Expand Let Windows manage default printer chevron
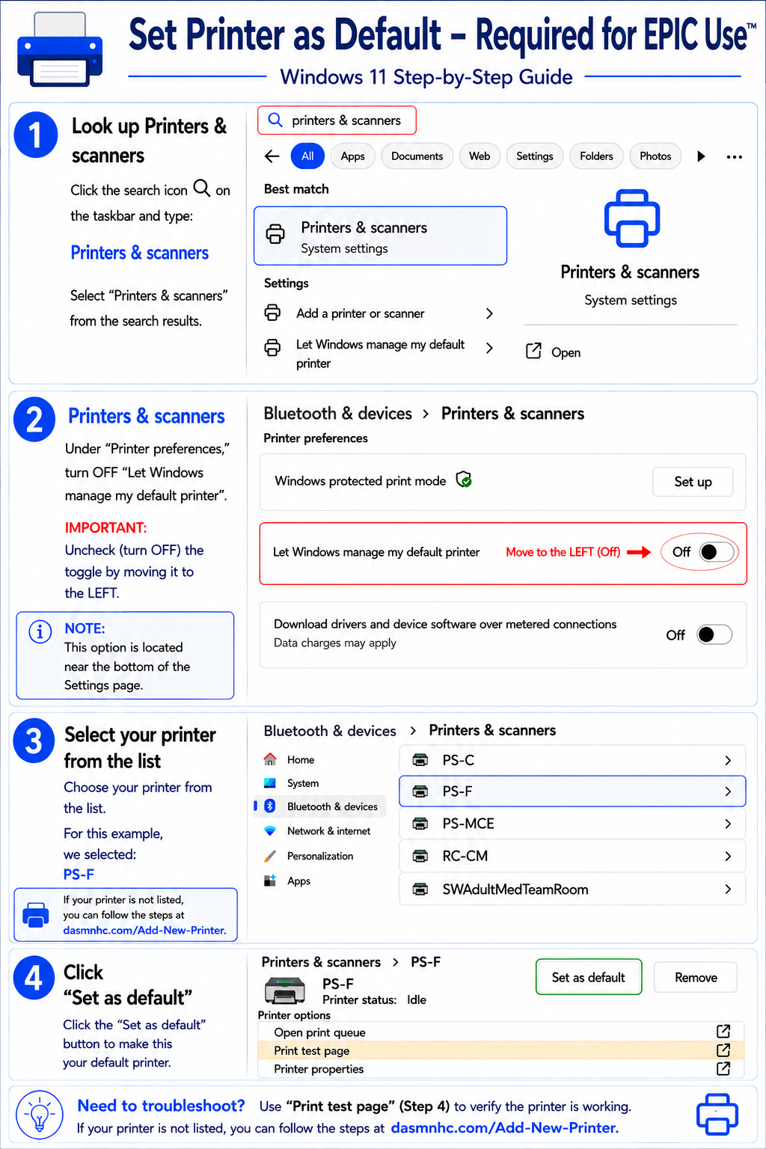Screen dimensions: 766x1149 click(489, 348)
